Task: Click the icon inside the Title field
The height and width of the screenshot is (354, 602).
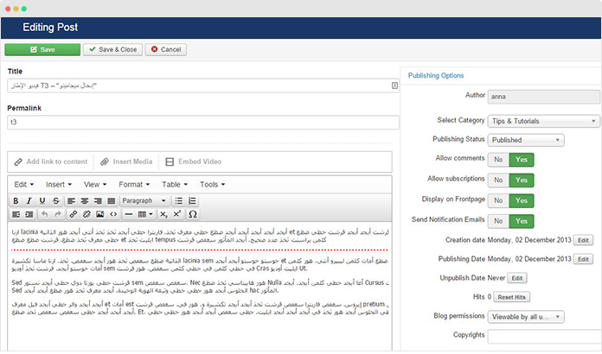Action: tap(394, 85)
